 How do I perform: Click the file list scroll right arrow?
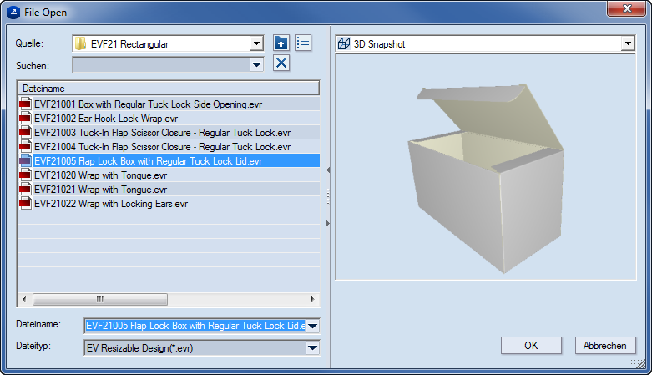click(313, 299)
